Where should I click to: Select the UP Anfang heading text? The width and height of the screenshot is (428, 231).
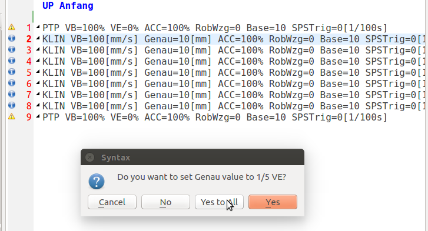click(68, 5)
